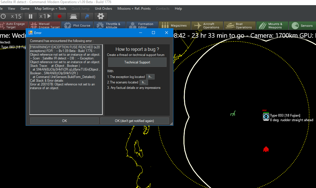Open Mounts & Weapons
The height and width of the screenshot is (188, 316).
272,26
